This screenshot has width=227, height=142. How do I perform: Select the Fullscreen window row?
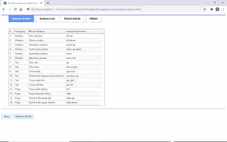(x=55, y=49)
